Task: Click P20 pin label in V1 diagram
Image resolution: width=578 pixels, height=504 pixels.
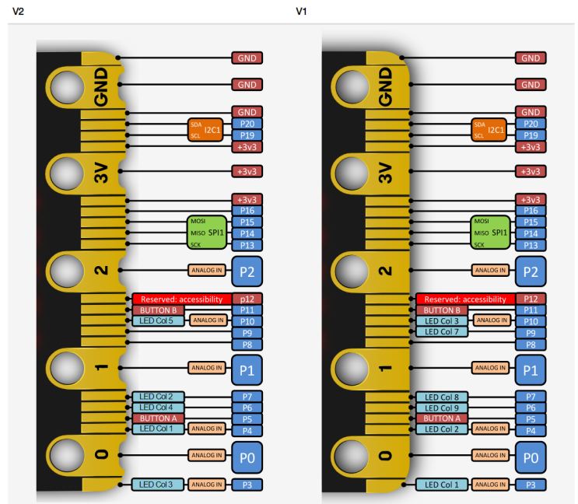Action: 531,124
